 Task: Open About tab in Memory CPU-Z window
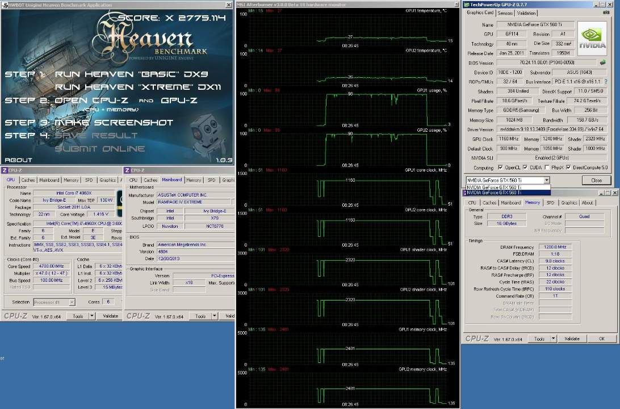click(x=587, y=203)
